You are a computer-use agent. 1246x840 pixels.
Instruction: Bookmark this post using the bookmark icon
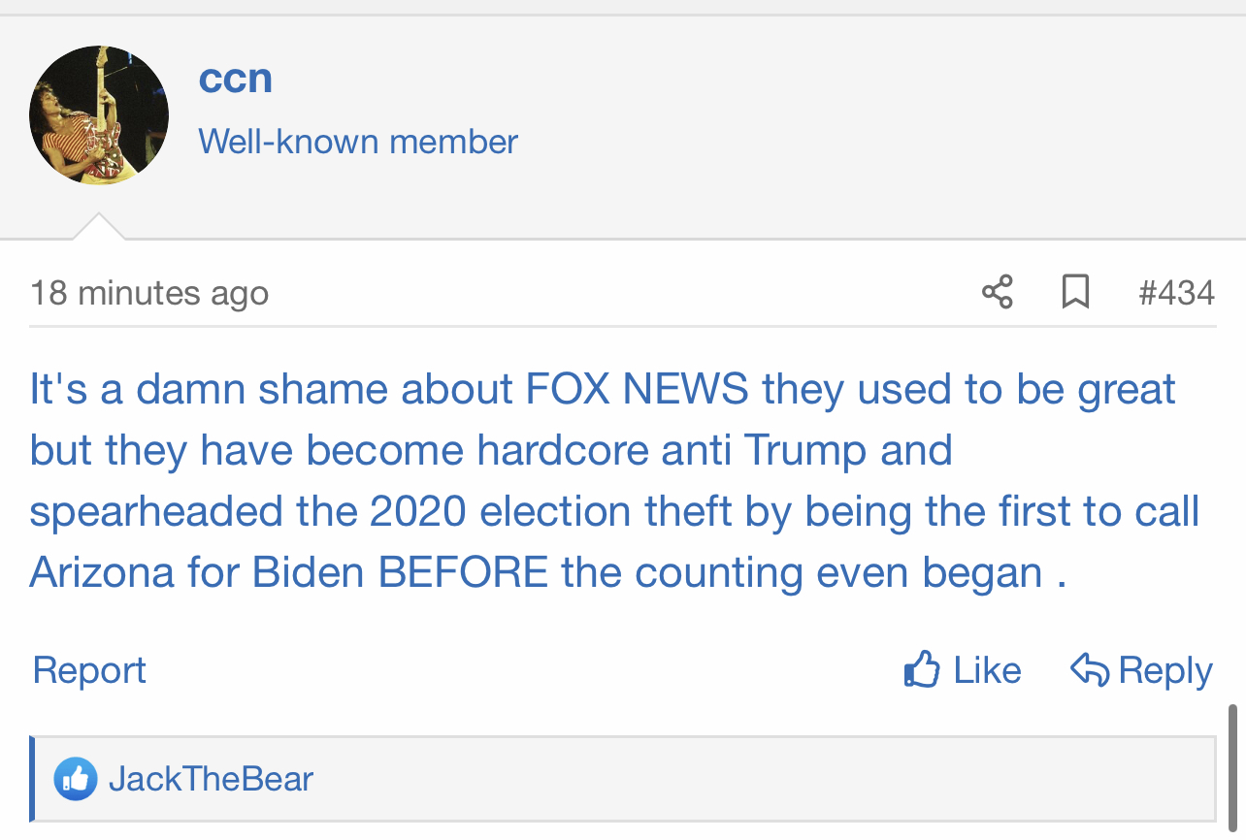tap(1075, 292)
